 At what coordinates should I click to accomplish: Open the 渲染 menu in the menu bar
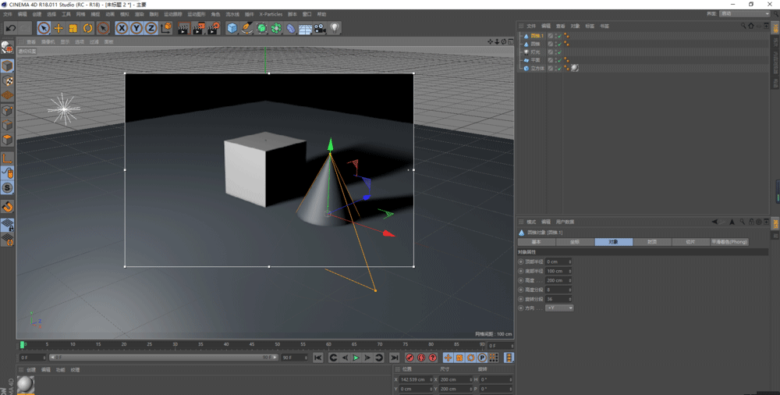click(140, 14)
